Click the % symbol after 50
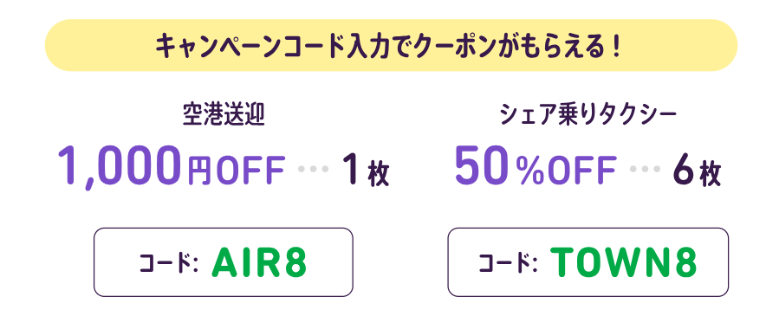Image resolution: width=779 pixels, height=329 pixels. click(x=529, y=171)
